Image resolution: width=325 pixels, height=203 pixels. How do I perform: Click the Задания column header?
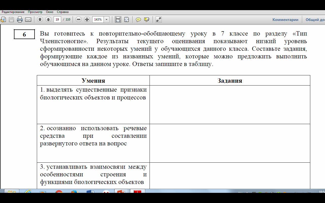[x=230, y=80]
